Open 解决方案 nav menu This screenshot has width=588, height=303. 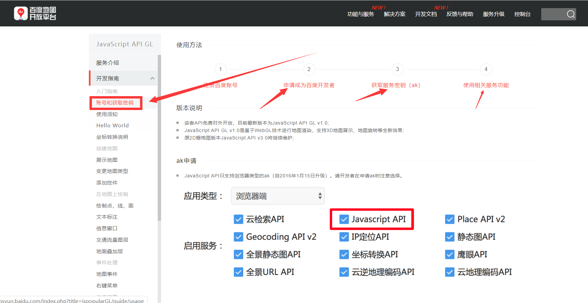click(x=395, y=14)
